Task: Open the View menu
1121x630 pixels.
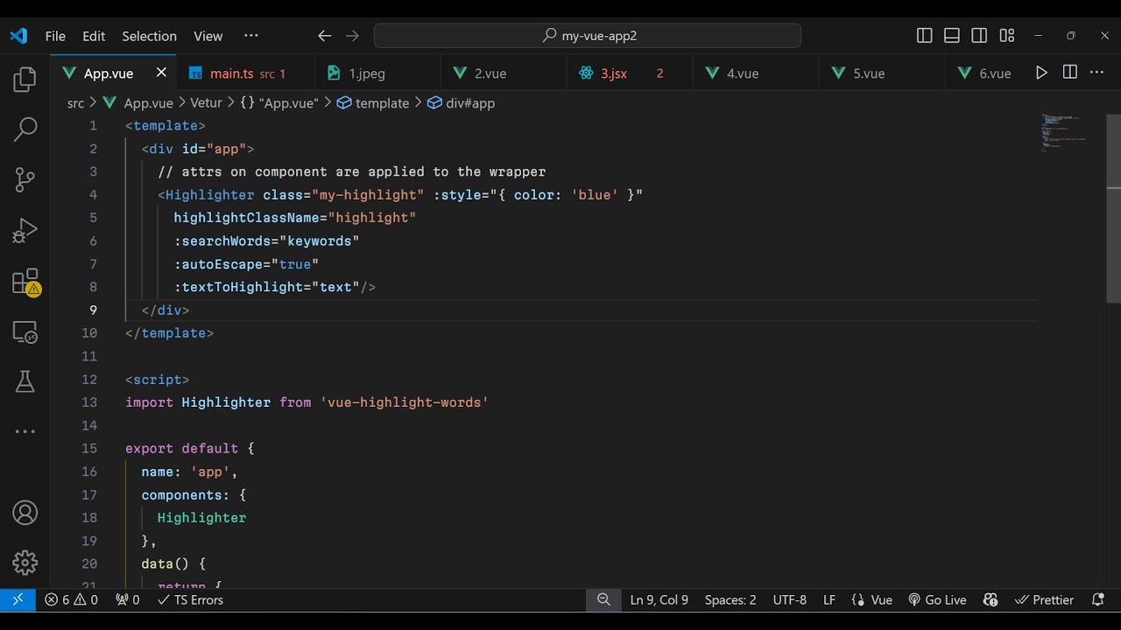Action: click(x=208, y=36)
